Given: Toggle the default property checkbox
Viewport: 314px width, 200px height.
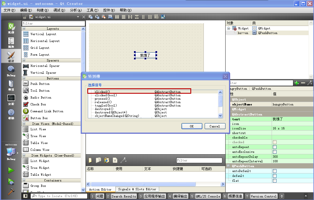Looking at the screenshot, I should tap(274, 176).
